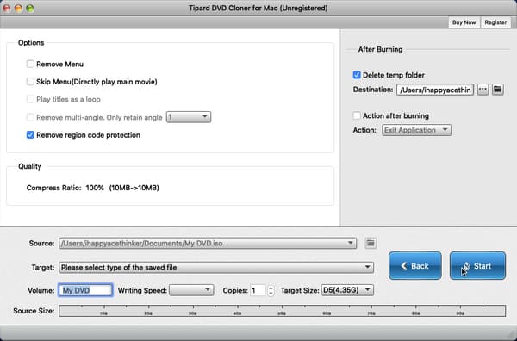
Task: Click the Volume name field
Action: click(x=85, y=290)
